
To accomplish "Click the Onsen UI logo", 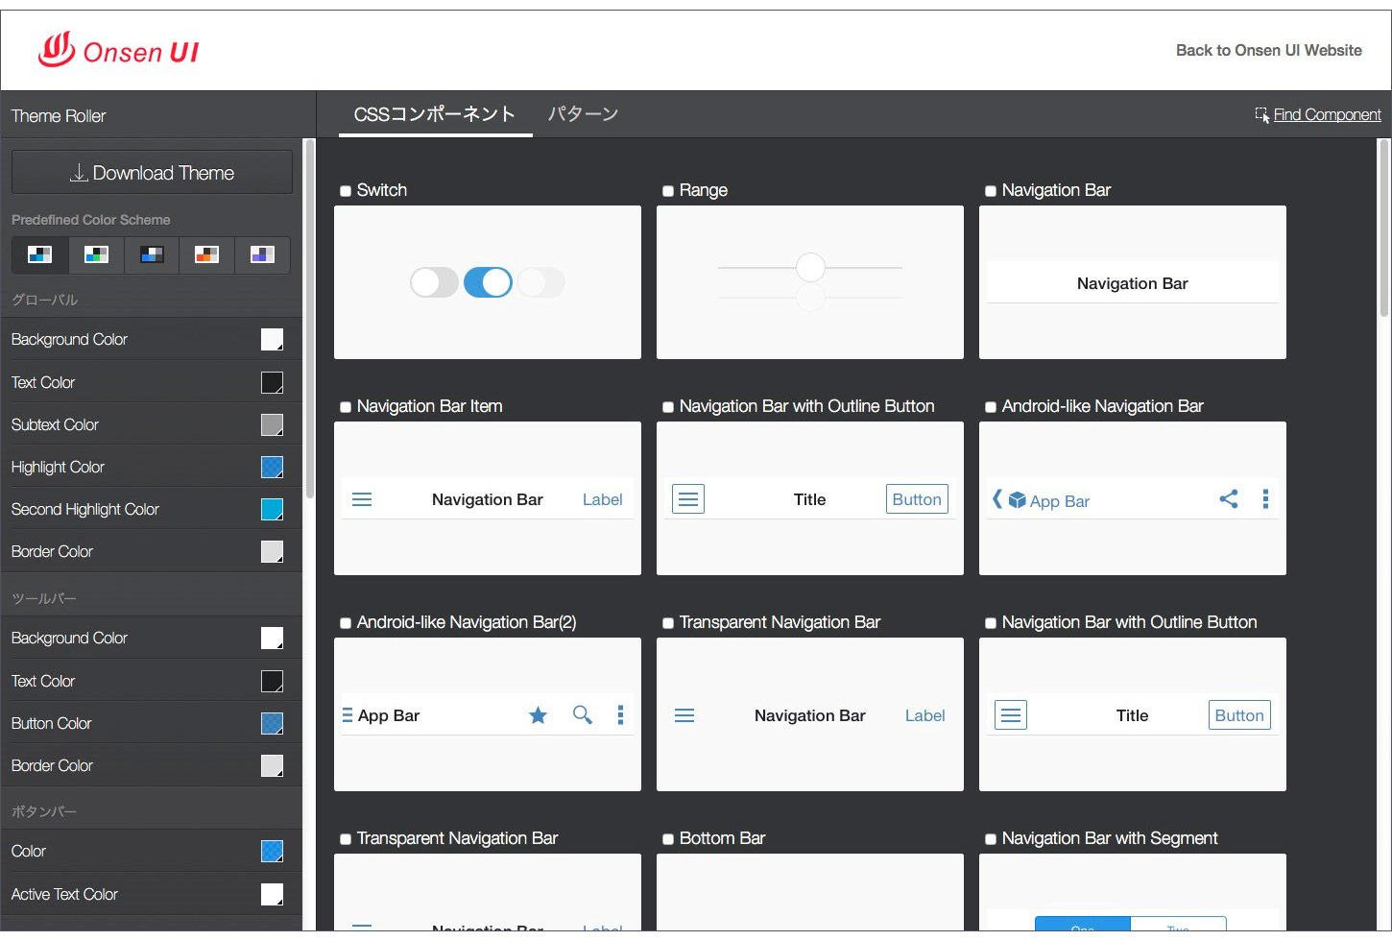I will pos(119,50).
